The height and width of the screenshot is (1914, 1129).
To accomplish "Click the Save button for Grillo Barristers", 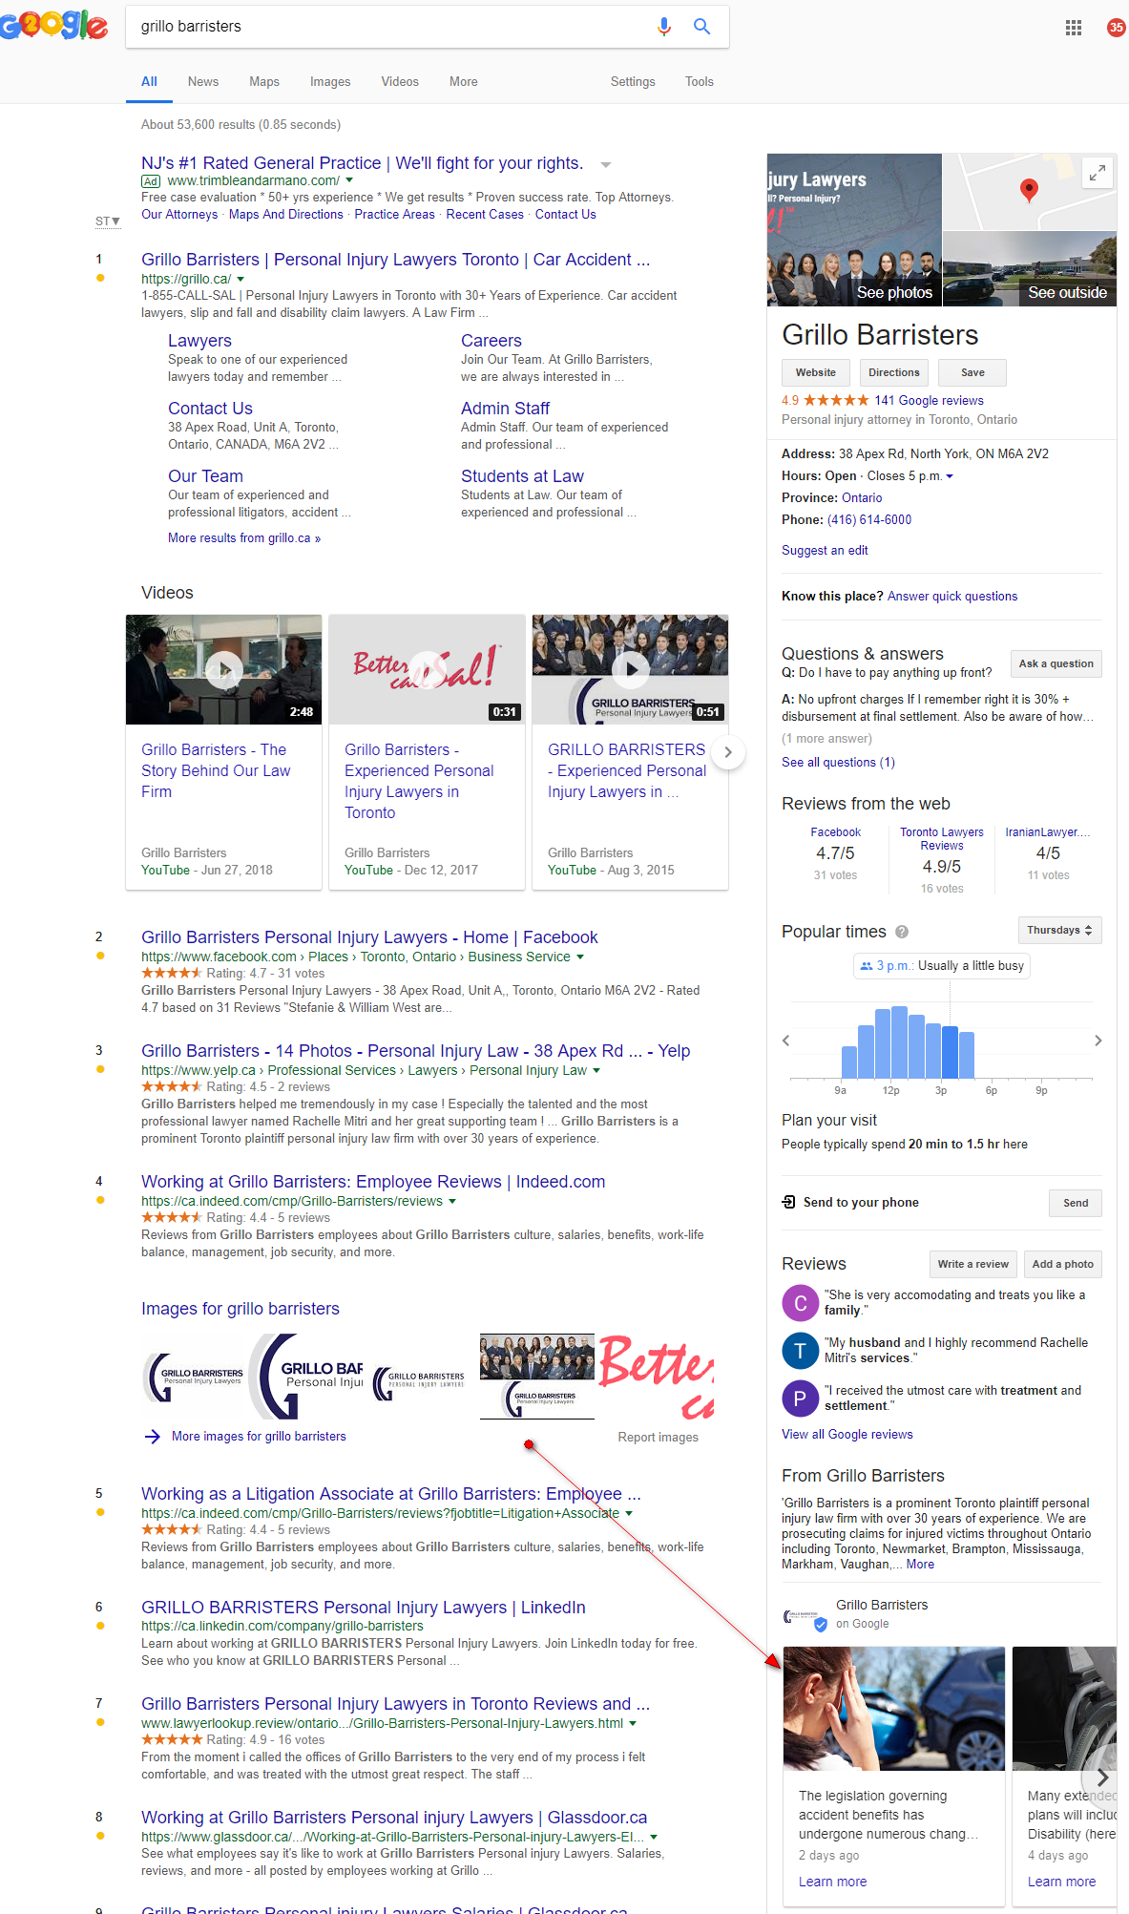I will pos(972,372).
